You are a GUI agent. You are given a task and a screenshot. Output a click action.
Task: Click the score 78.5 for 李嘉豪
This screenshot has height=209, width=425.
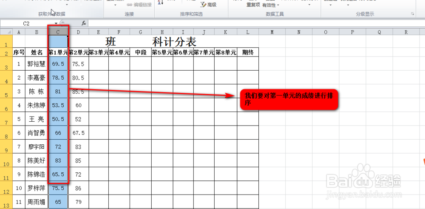(58, 77)
